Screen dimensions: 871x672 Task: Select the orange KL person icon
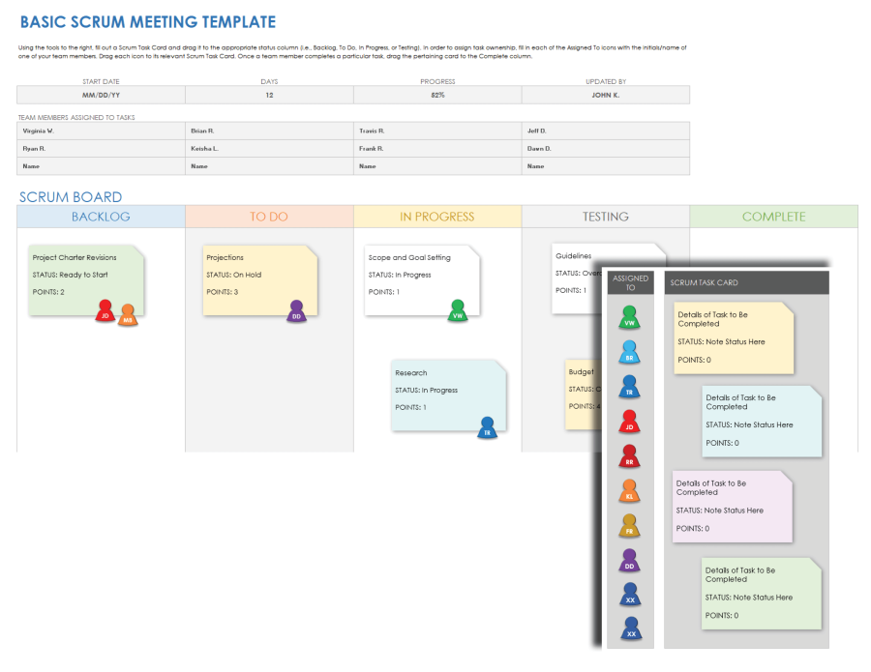(630, 491)
